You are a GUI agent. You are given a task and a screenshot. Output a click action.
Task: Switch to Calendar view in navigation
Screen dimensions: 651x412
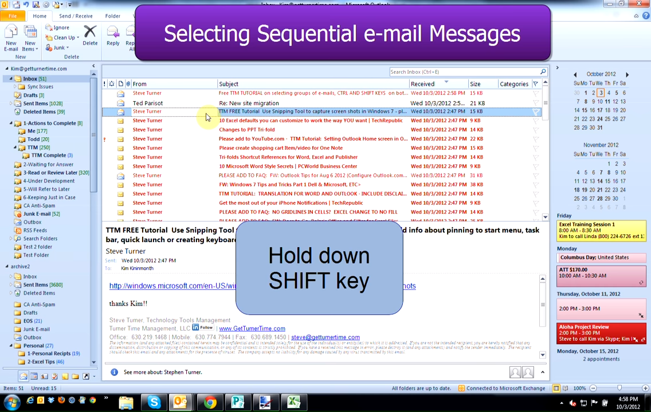point(34,377)
